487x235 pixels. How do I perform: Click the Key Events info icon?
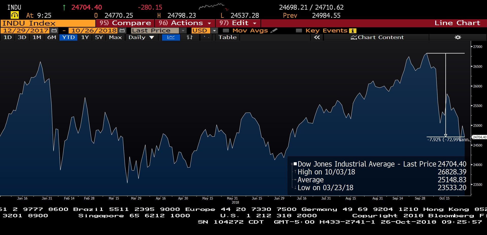tap(353, 31)
